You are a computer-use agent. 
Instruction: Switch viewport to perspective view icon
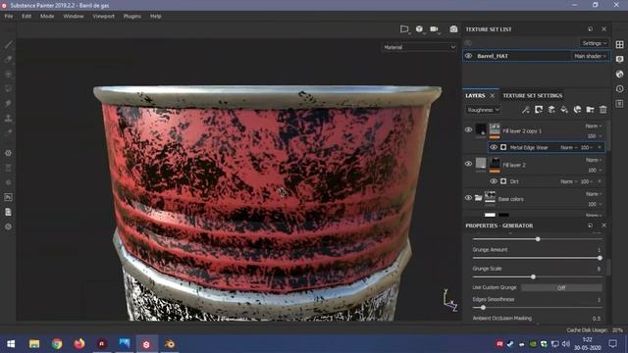click(404, 29)
